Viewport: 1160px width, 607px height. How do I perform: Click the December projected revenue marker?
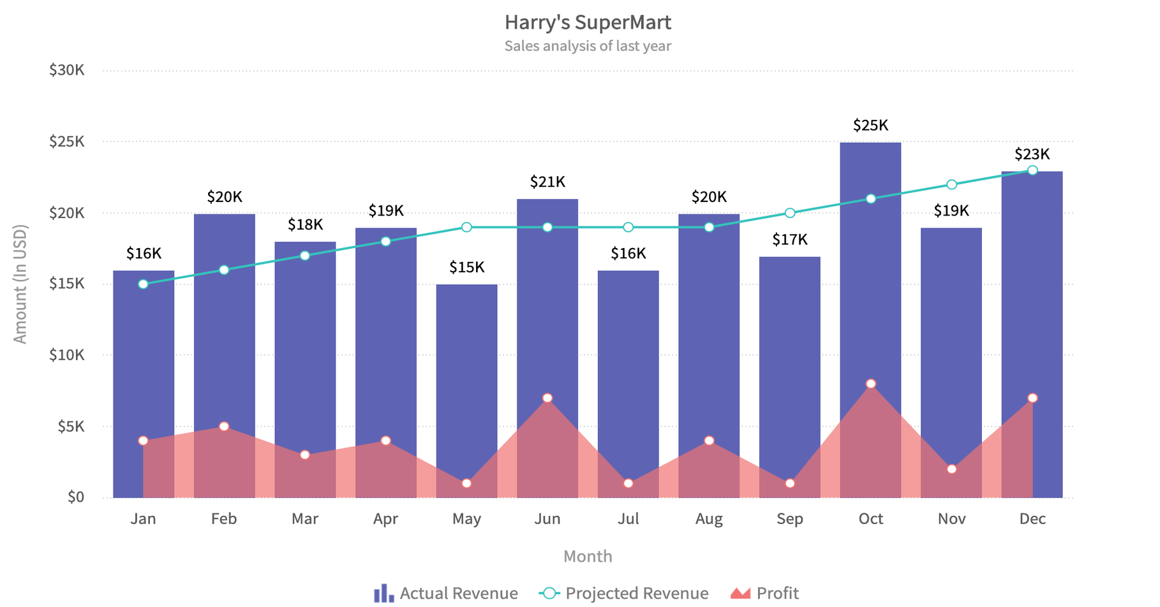(1032, 170)
